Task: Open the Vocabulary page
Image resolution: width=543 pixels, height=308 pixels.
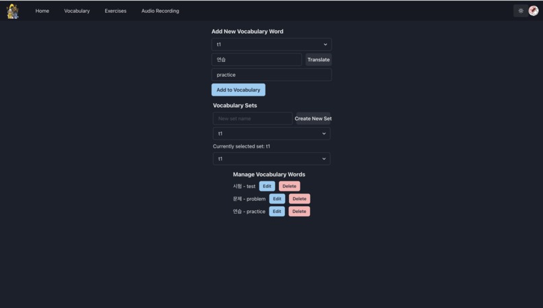Action: (77, 11)
